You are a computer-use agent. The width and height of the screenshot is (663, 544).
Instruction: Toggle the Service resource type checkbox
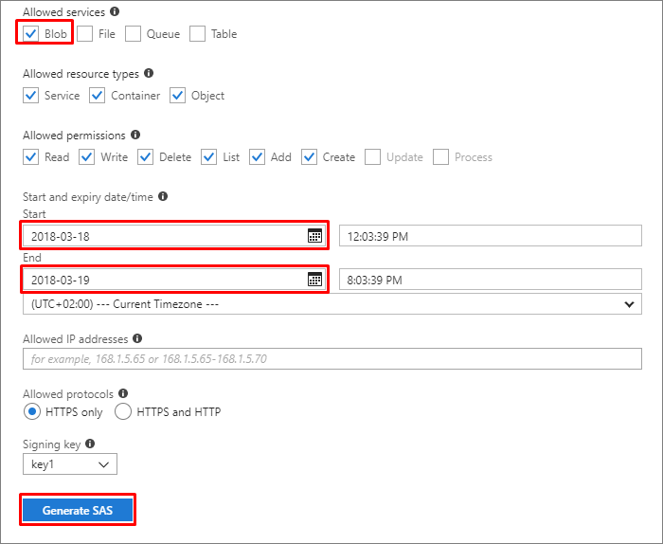pos(31,95)
